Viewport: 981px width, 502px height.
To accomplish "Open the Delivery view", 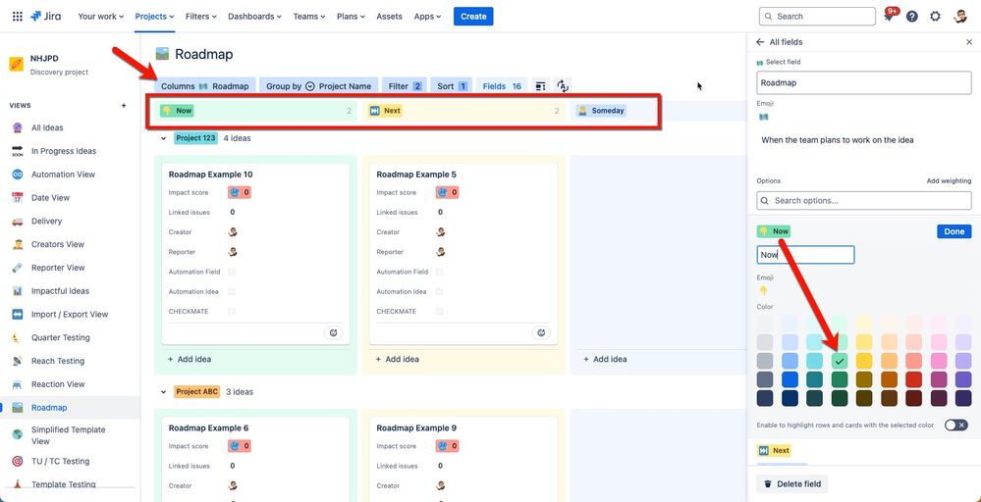I will click(x=46, y=221).
